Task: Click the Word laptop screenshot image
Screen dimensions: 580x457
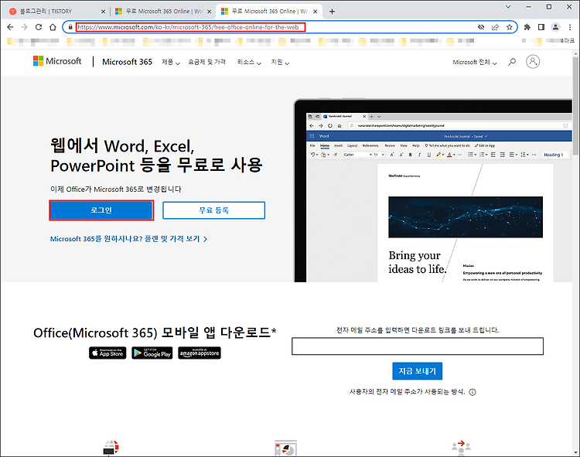Action: pos(433,190)
